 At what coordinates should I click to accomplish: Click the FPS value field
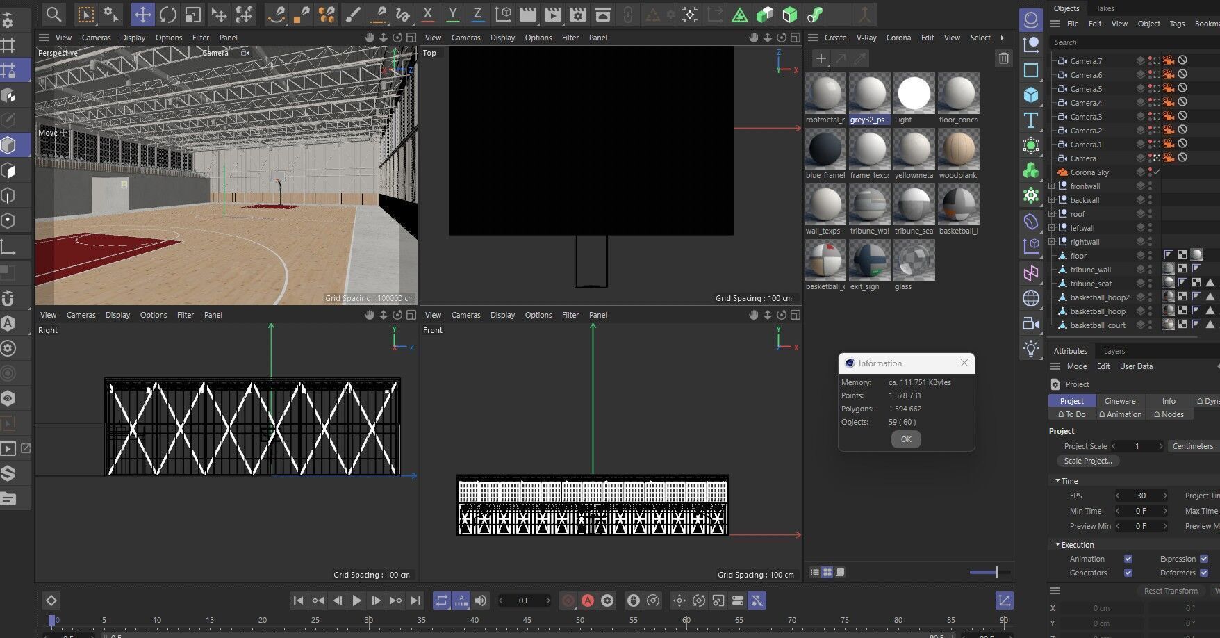[1141, 496]
